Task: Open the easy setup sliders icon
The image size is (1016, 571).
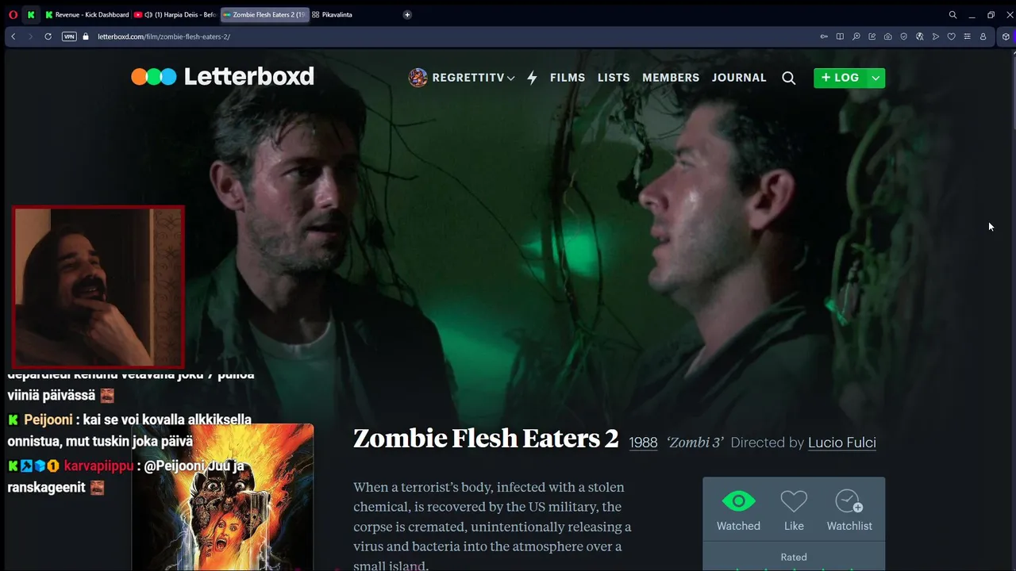Action: pos(967,36)
